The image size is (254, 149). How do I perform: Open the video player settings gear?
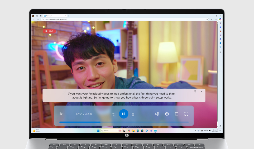coord(167,114)
